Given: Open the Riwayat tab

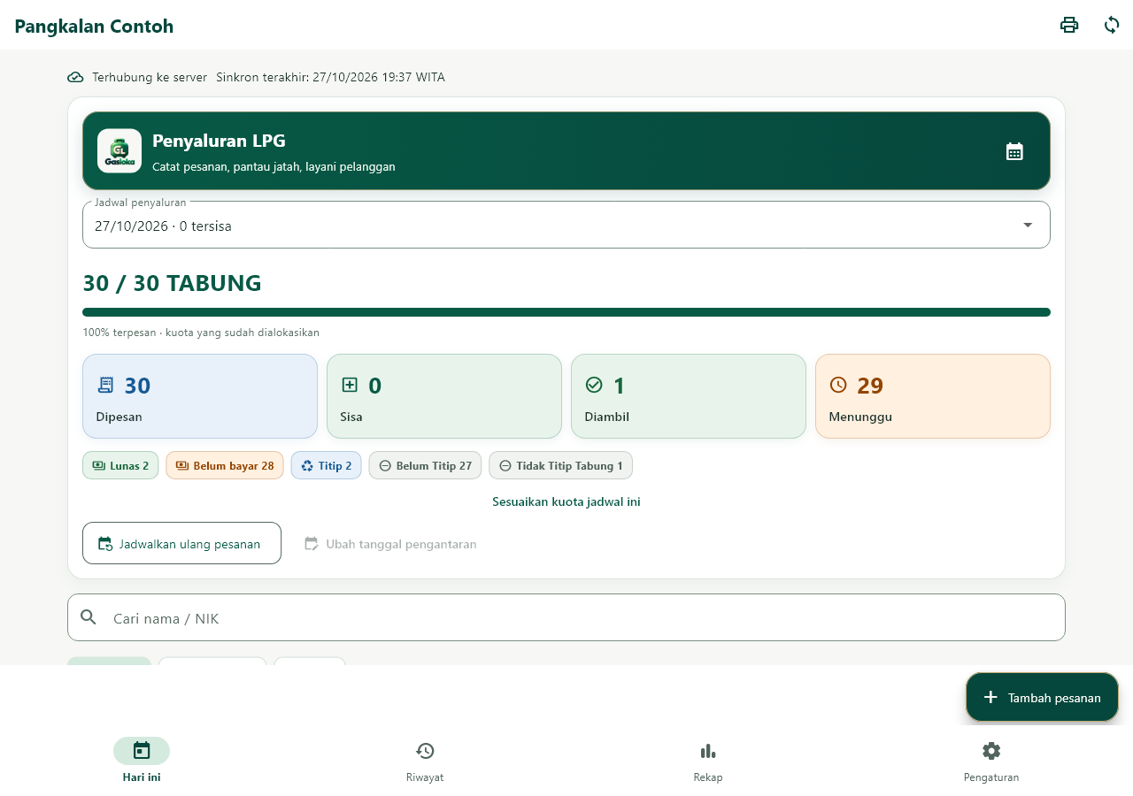Looking at the screenshot, I should [425, 761].
